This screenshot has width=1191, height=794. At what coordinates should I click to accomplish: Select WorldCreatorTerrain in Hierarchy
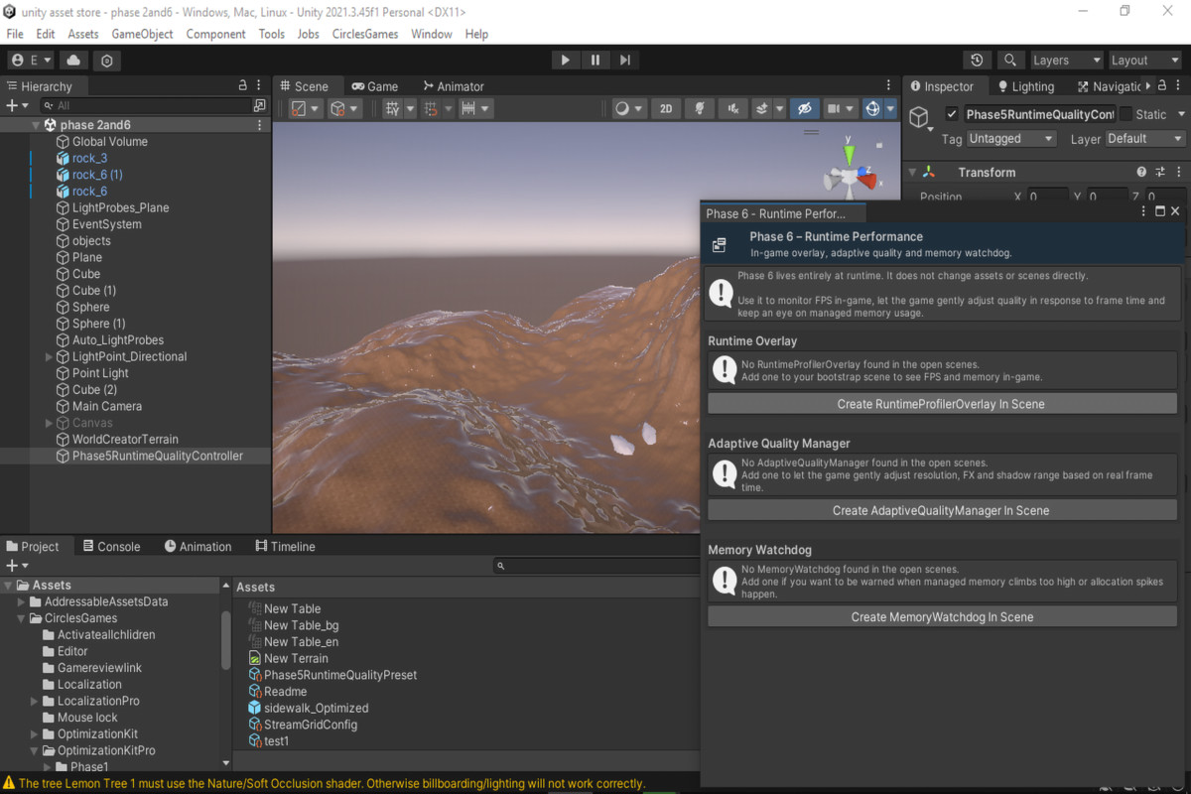tap(125, 439)
